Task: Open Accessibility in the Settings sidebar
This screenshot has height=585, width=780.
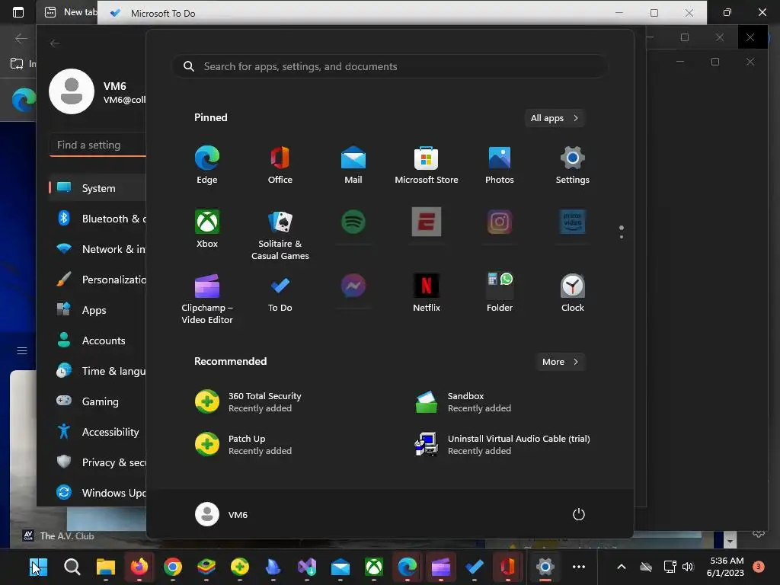Action: (x=97, y=432)
